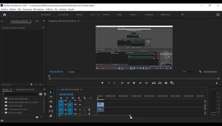Switch to Gráficos workspace

(x=133, y=15)
